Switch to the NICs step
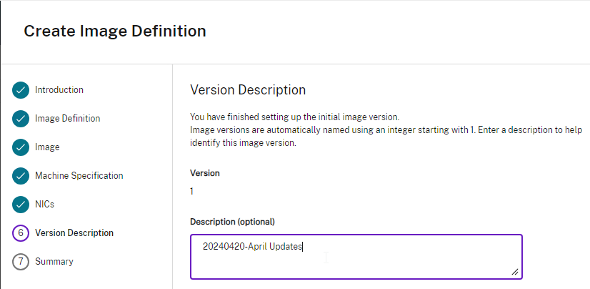Screen dimensions: 590x289 [44, 205]
